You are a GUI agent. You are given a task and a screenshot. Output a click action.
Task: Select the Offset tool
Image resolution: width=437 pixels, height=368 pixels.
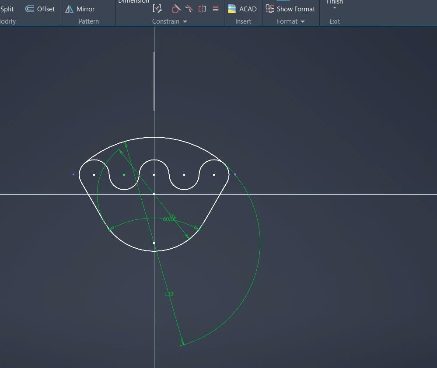coord(40,9)
